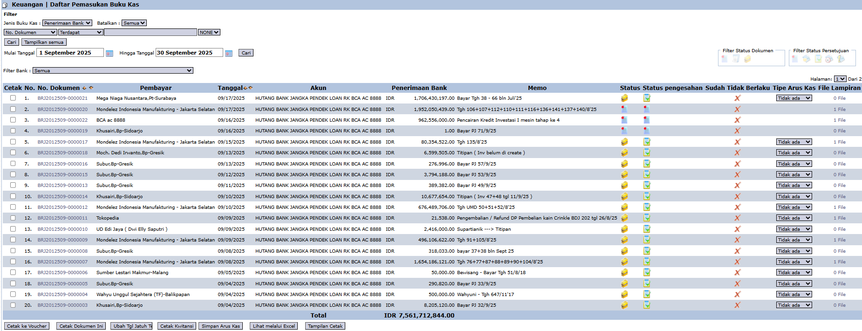The width and height of the screenshot is (862, 331).
Task: Click Pembayar column header
Action: (156, 88)
